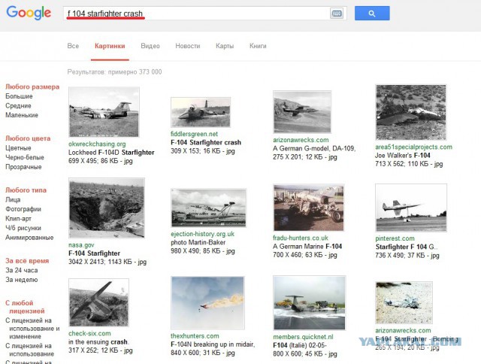The height and width of the screenshot is (364, 481).
Task: Click the blue search magnifier button
Action: [x=372, y=14]
